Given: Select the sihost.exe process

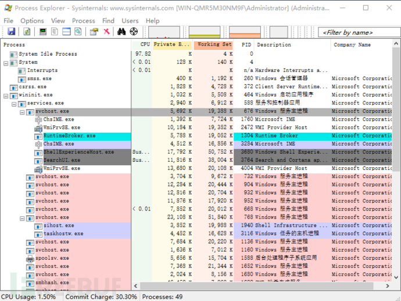Looking at the screenshot, I should click(x=196, y=226).
